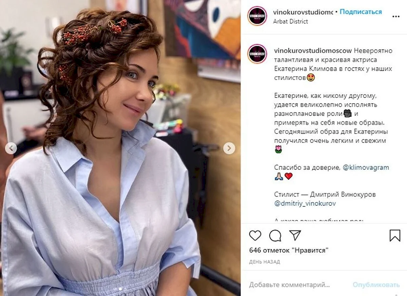Viewport: 407px width, 296px height.
Task: Open the header Vinokurov Studio profile avatar
Action: [x=257, y=16]
